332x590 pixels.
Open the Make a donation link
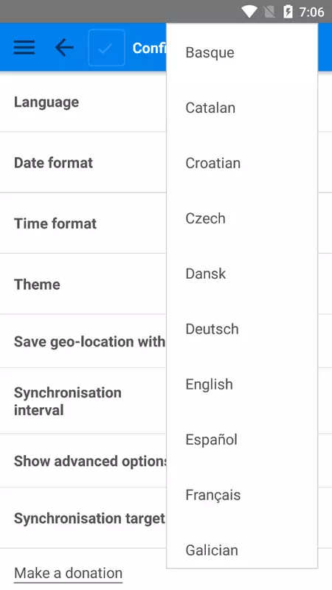coord(68,574)
